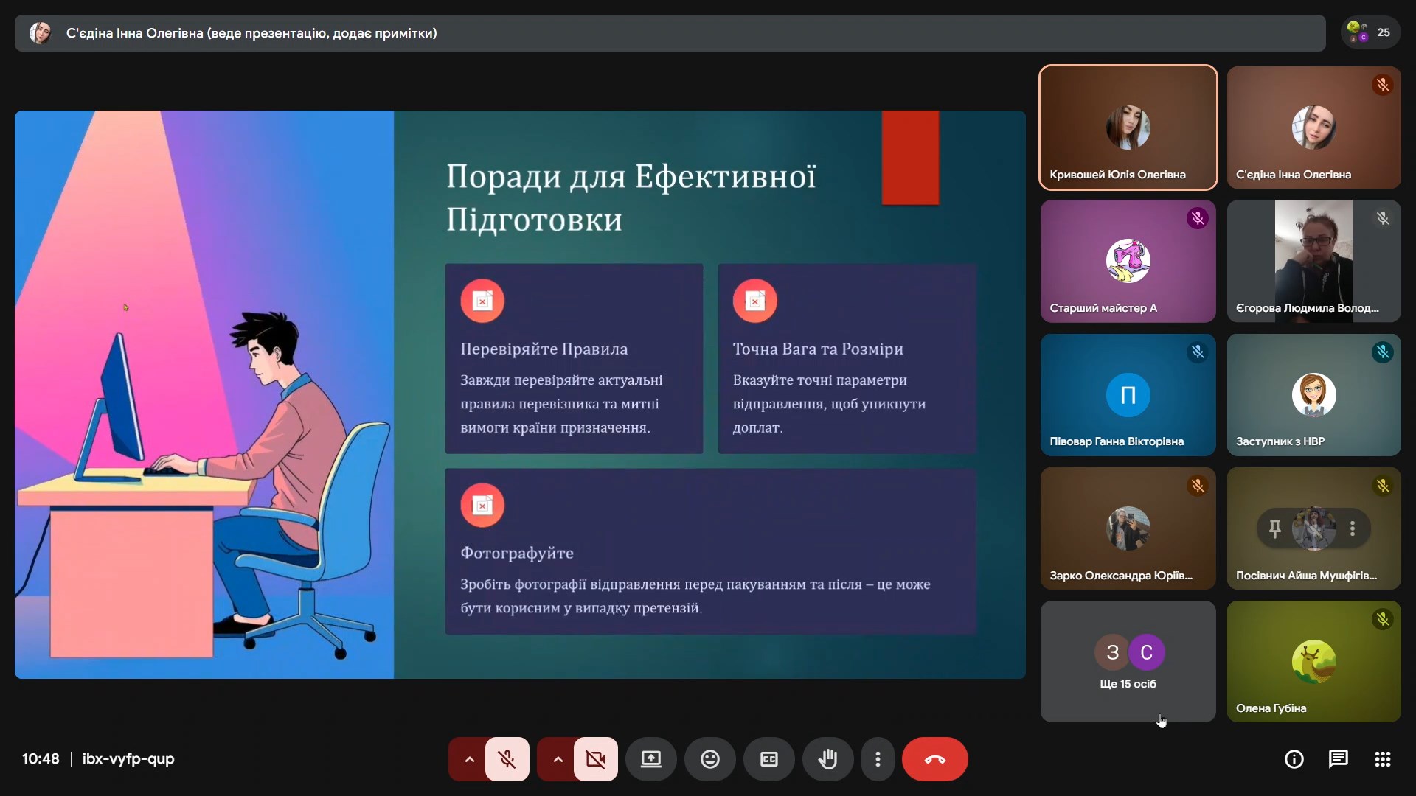This screenshot has width=1416, height=796.
Task: Open options dots on Посівнич Айша tile
Action: 1352,528
